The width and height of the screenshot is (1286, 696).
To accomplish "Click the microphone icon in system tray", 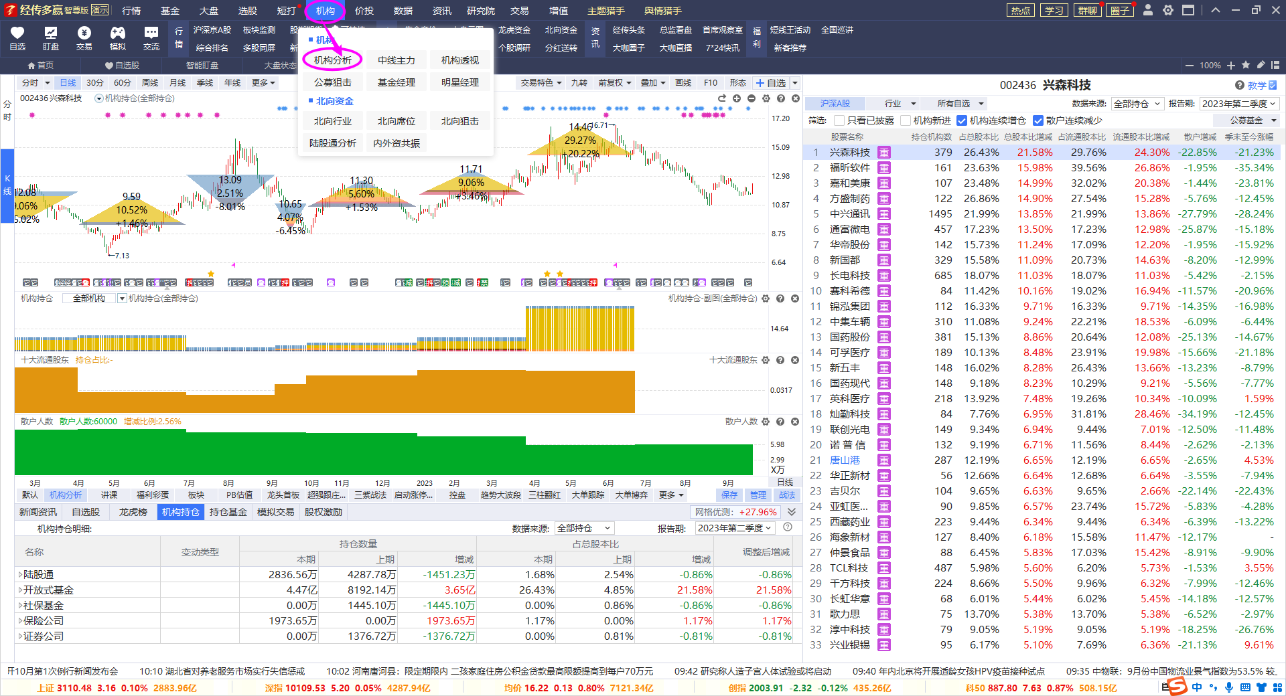I will pyautogui.click(x=1229, y=687).
